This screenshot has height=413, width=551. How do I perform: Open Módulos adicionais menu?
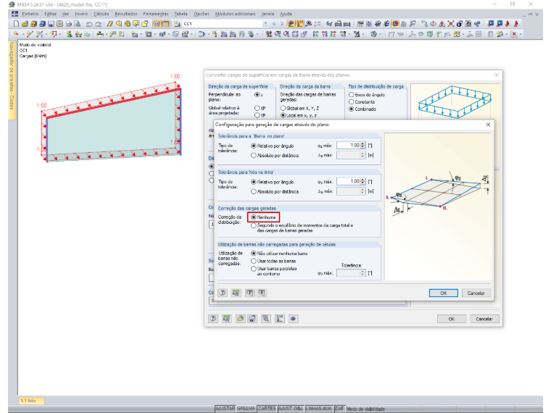pyautogui.click(x=235, y=14)
